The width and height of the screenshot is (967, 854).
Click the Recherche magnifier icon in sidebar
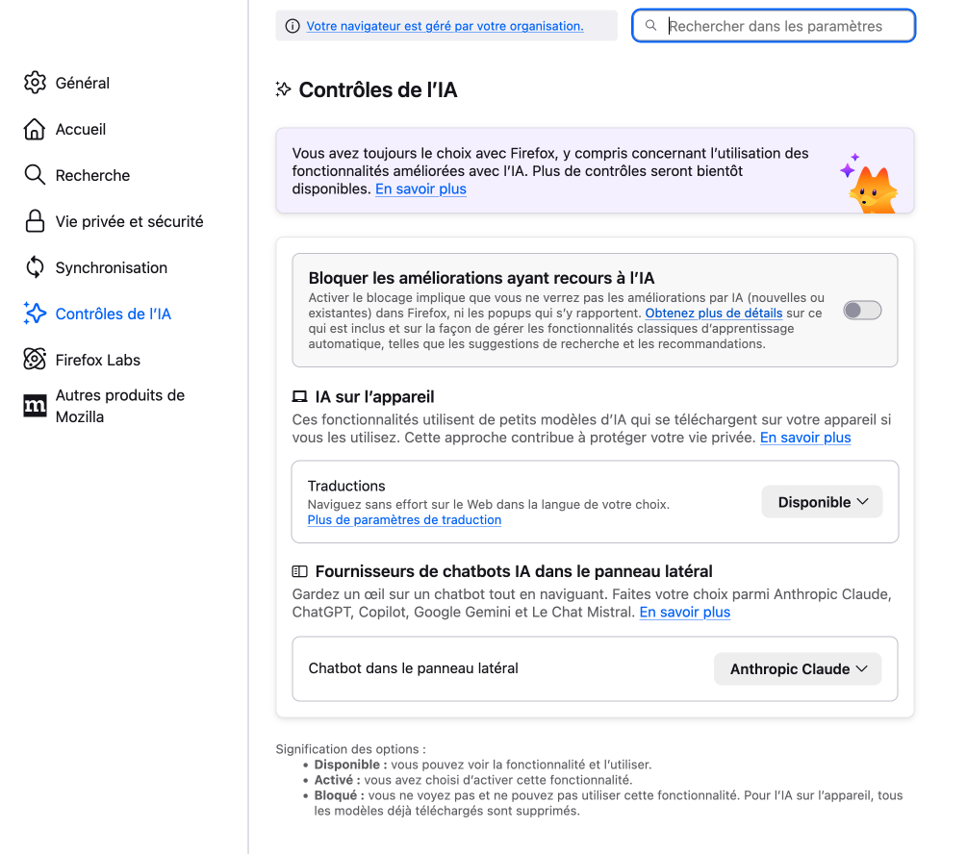click(35, 175)
